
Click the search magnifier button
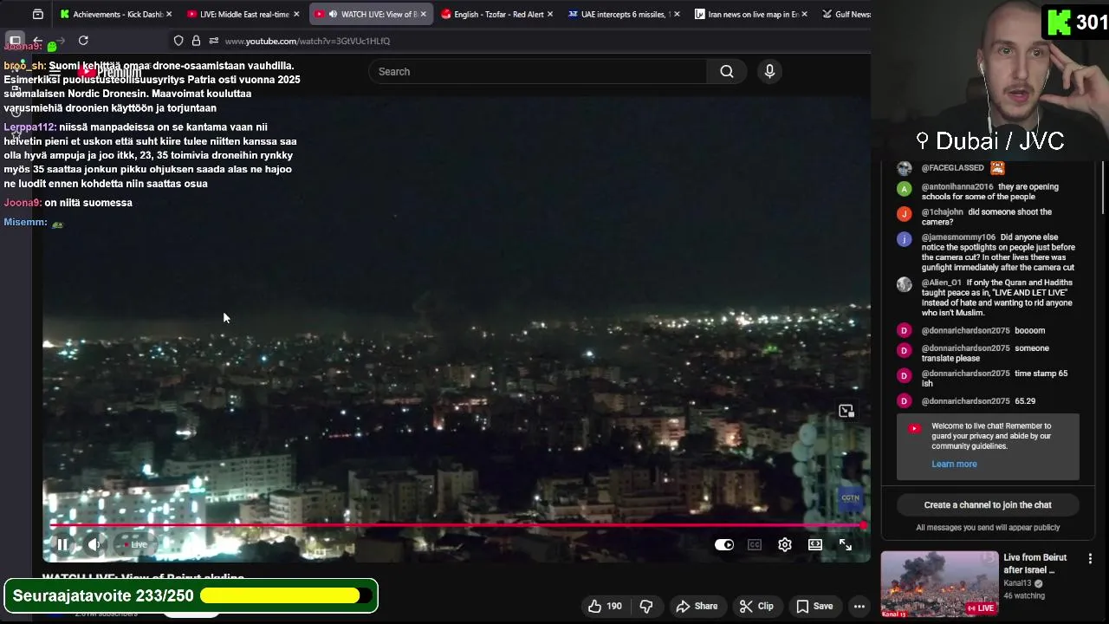click(727, 72)
